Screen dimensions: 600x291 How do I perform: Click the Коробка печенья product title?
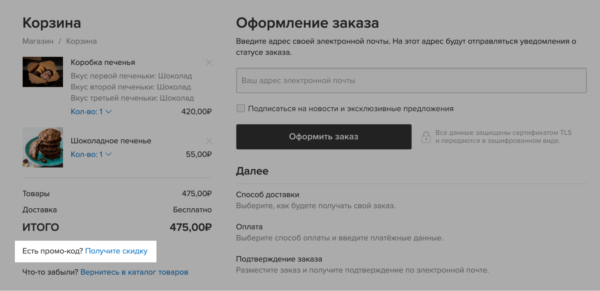[103, 62]
